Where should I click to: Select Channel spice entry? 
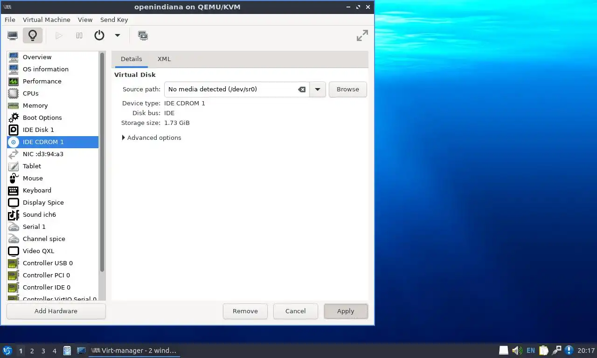[53, 239]
